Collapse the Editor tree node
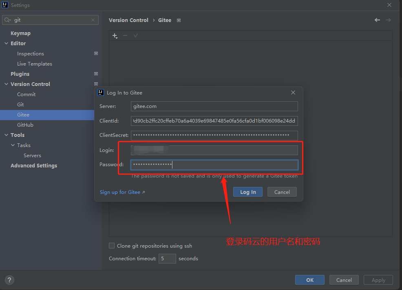Screen dimensions: 402x290 click(7, 43)
